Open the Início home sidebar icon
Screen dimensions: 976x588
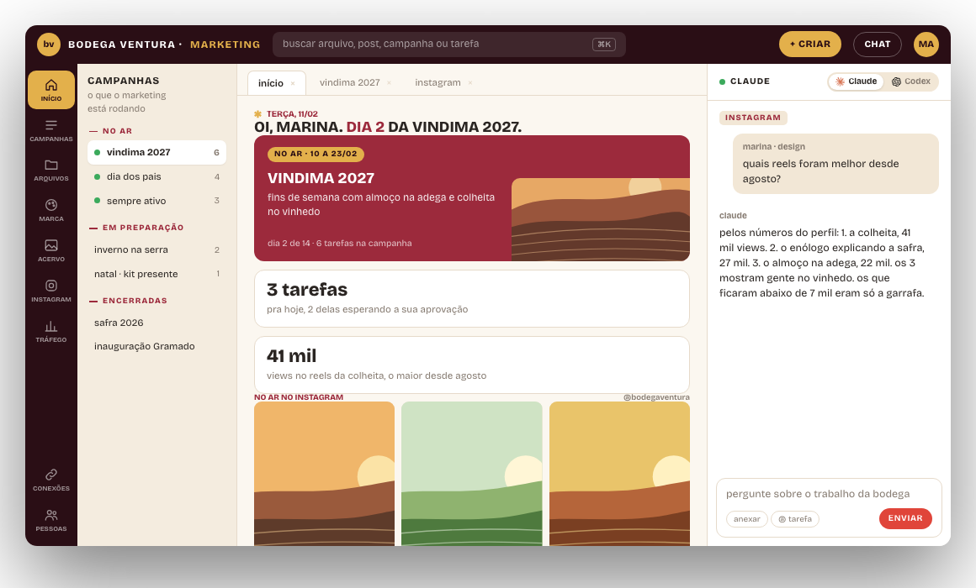click(51, 90)
